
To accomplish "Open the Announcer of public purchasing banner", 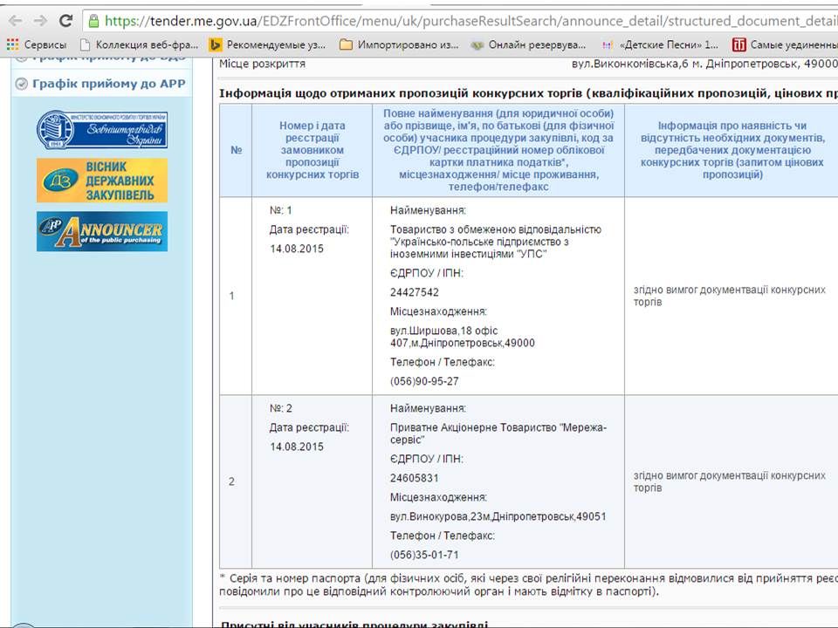I will (x=101, y=231).
